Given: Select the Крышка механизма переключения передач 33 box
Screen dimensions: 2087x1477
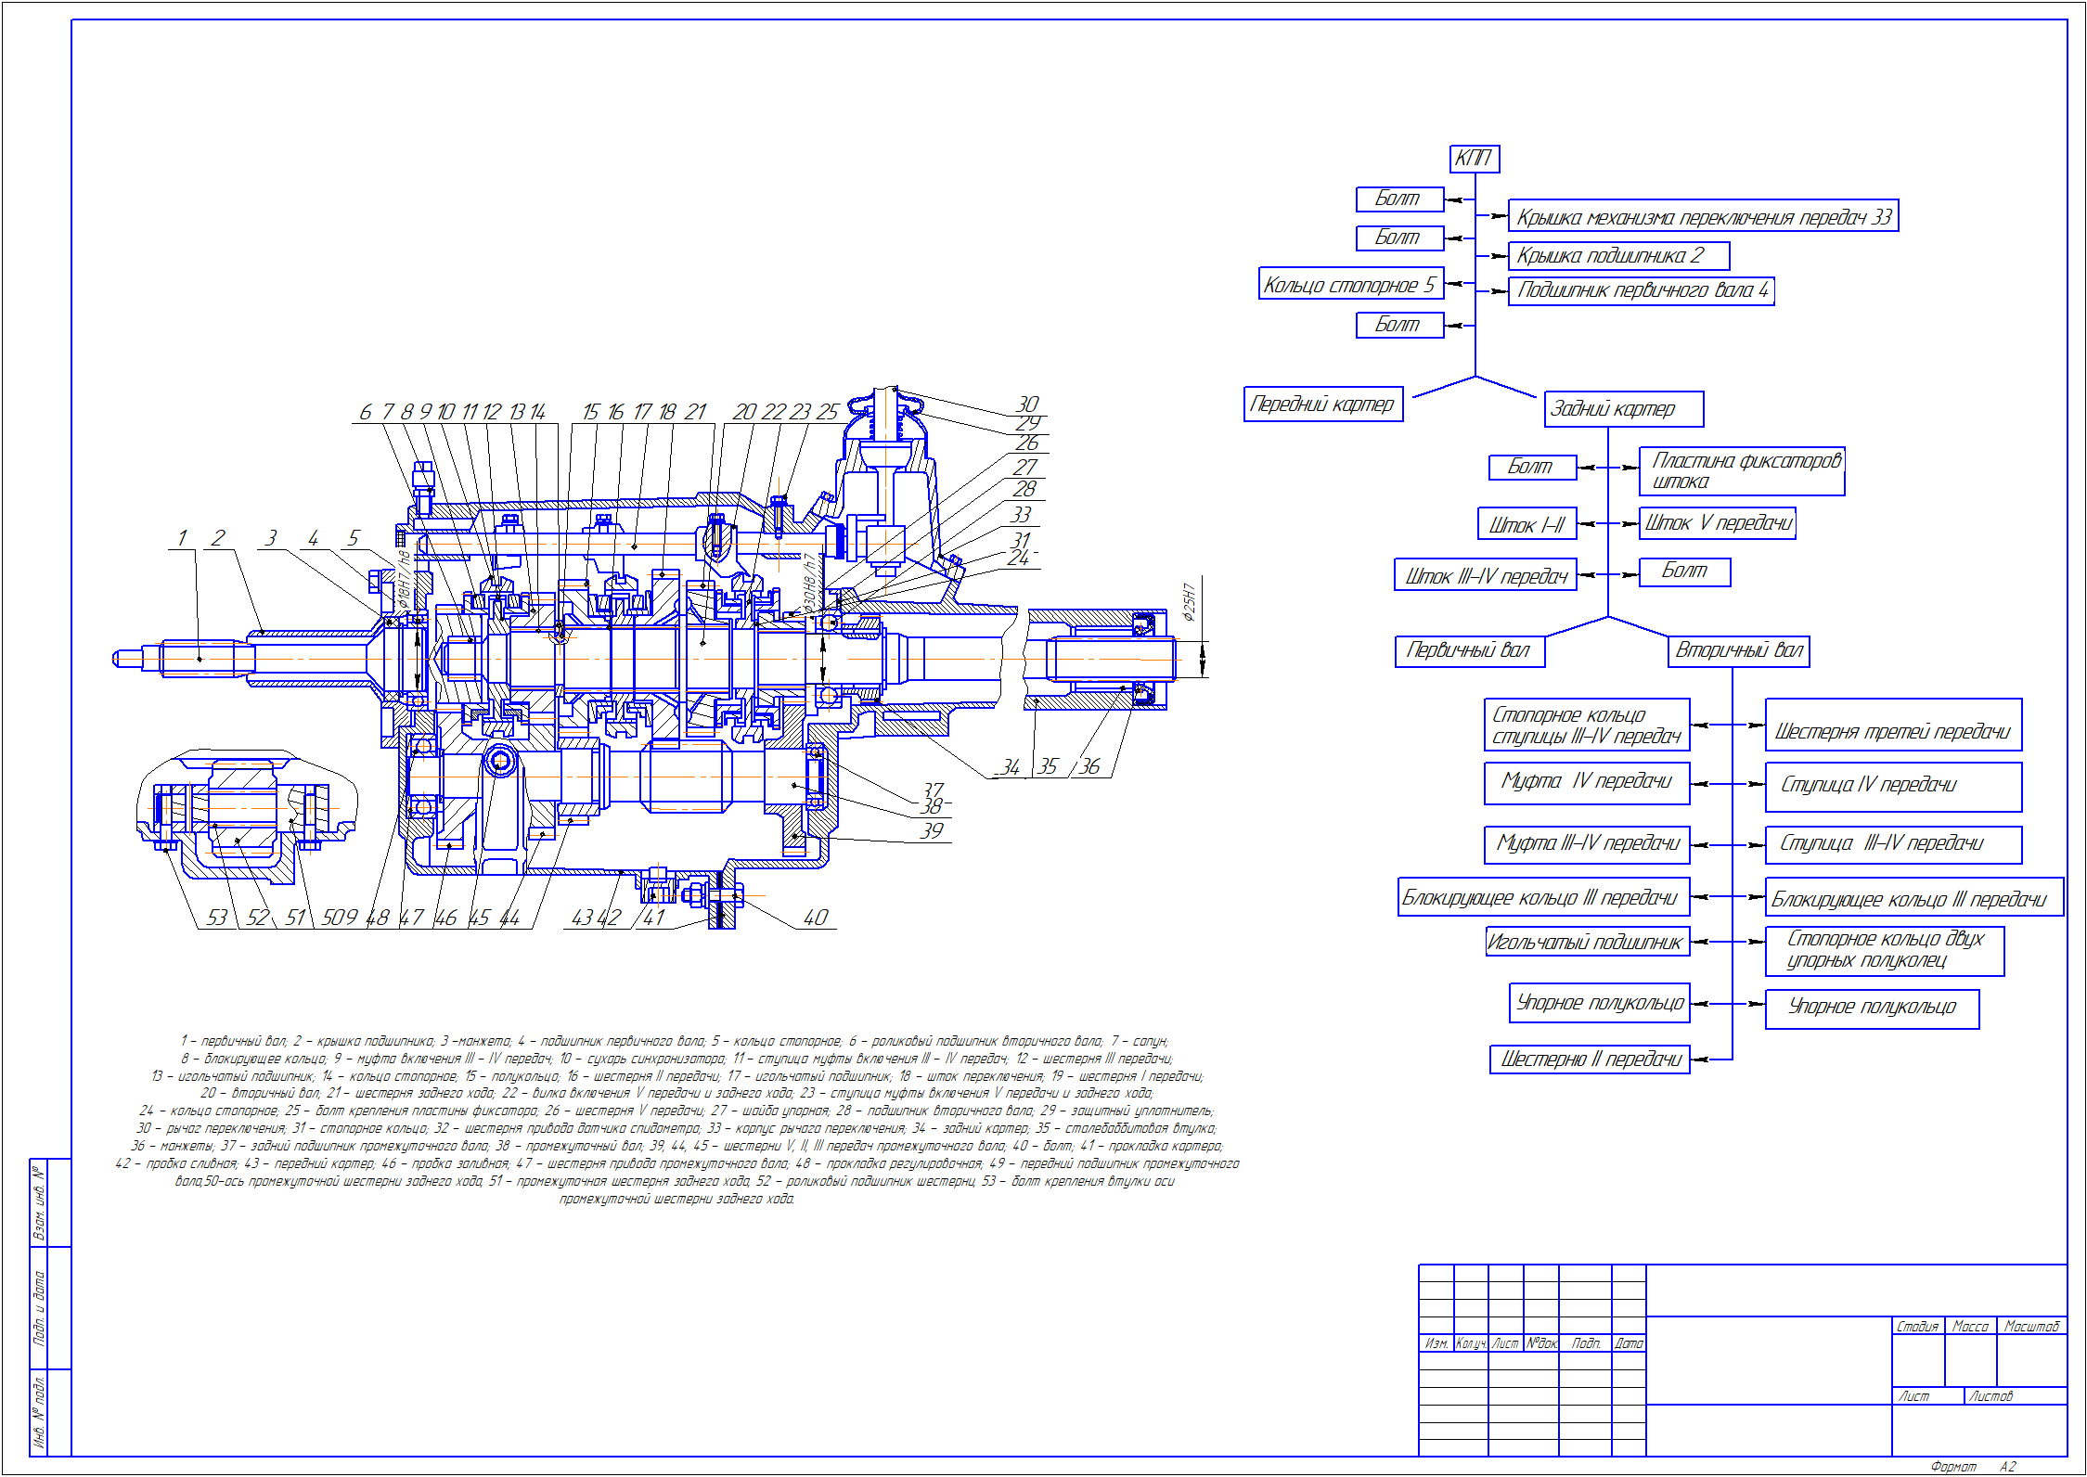Looking at the screenshot, I should tap(1702, 217).
